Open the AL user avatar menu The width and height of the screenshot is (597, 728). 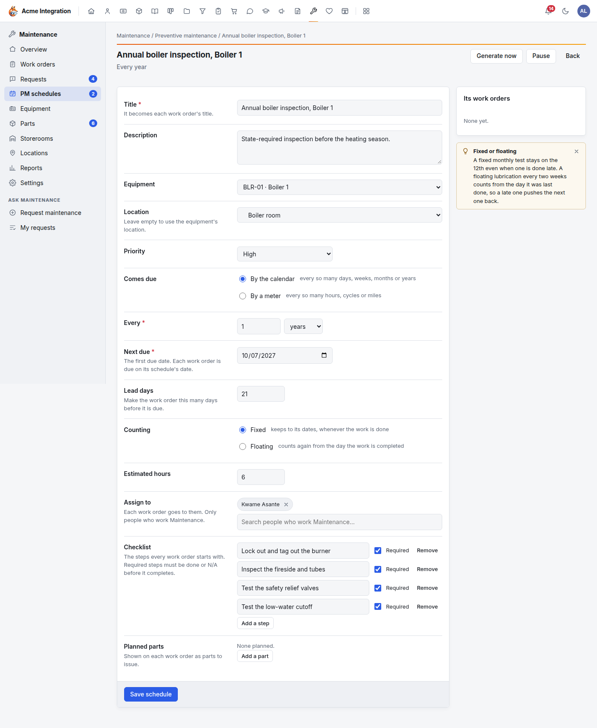[x=583, y=11]
